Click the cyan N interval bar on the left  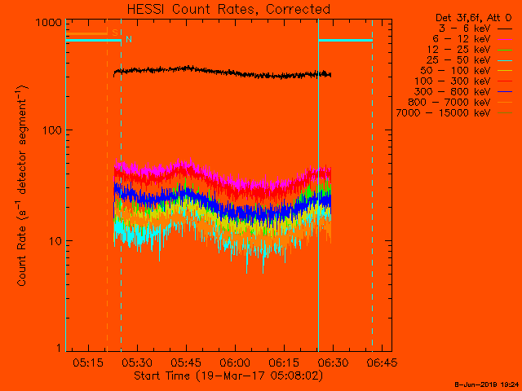click(94, 40)
